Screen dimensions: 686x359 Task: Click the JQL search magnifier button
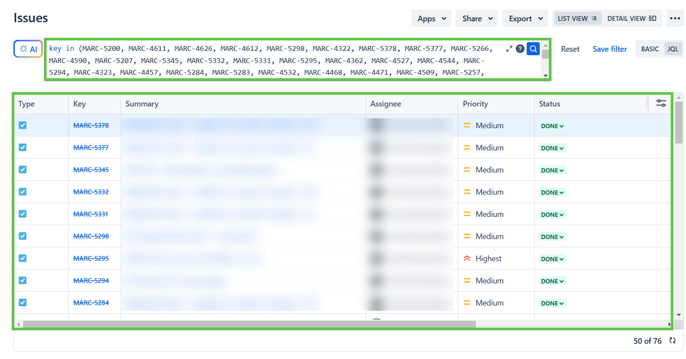(533, 49)
